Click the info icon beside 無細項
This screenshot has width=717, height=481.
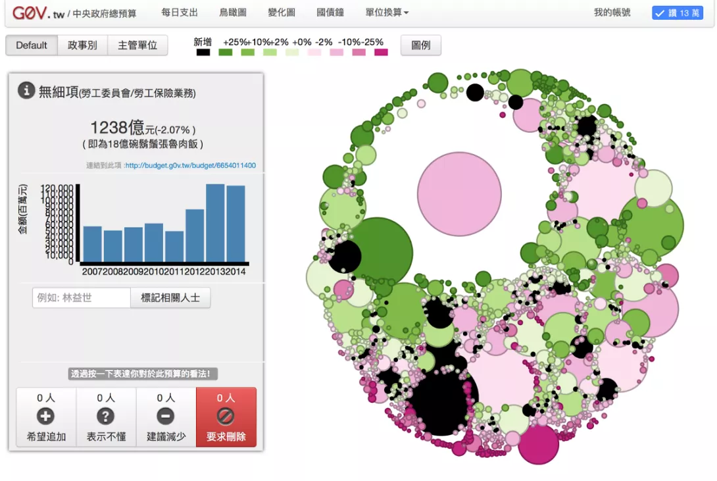tap(26, 91)
